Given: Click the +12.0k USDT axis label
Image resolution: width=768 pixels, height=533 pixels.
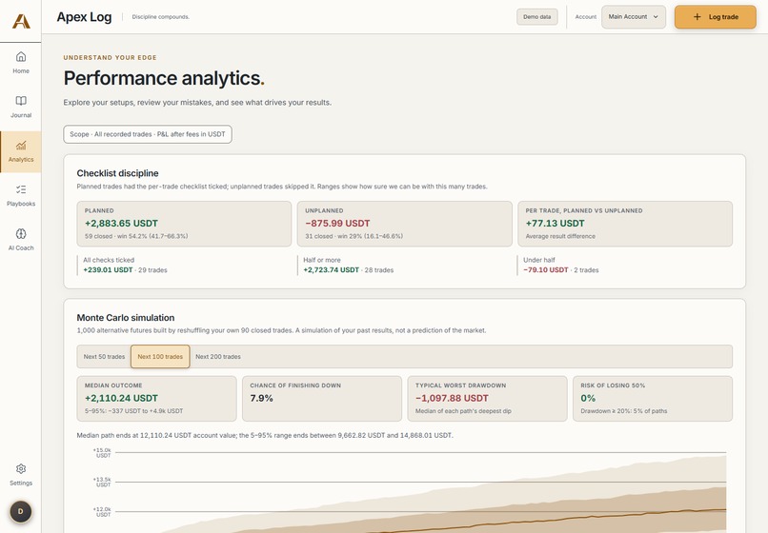Looking at the screenshot, I should (x=102, y=512).
